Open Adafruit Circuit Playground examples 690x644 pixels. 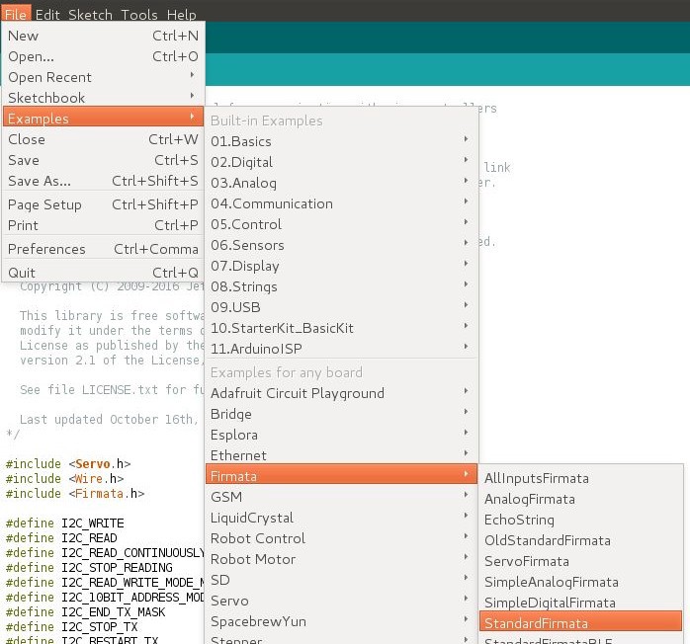pos(341,393)
